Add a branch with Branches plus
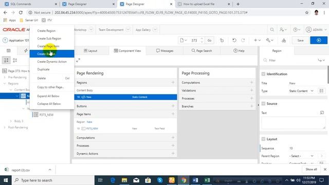 tap(251, 106)
